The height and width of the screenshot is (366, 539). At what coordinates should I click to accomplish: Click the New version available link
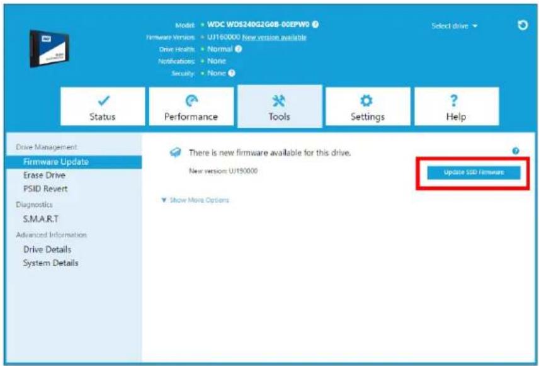274,37
